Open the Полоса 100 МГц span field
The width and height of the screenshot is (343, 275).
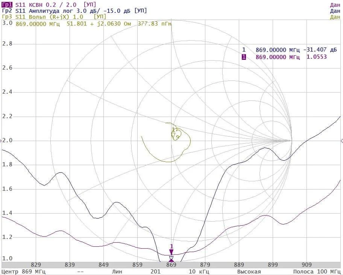(x=317, y=272)
